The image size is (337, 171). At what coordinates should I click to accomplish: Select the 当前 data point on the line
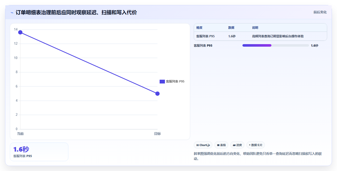tap(20, 32)
